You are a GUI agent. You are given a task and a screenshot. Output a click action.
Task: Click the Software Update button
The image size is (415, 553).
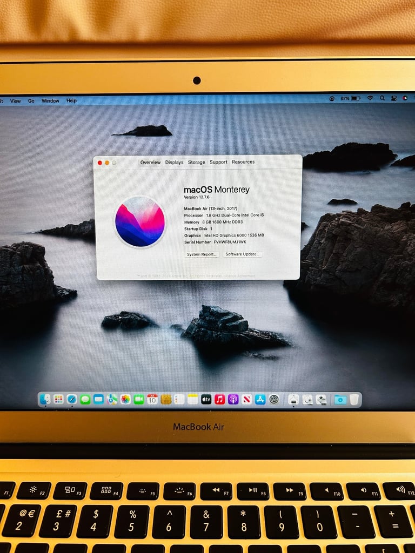tap(243, 254)
